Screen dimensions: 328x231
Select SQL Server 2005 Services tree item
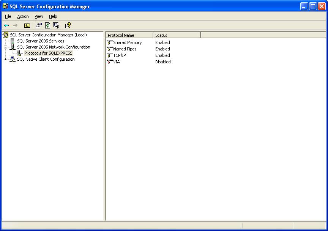coord(41,41)
